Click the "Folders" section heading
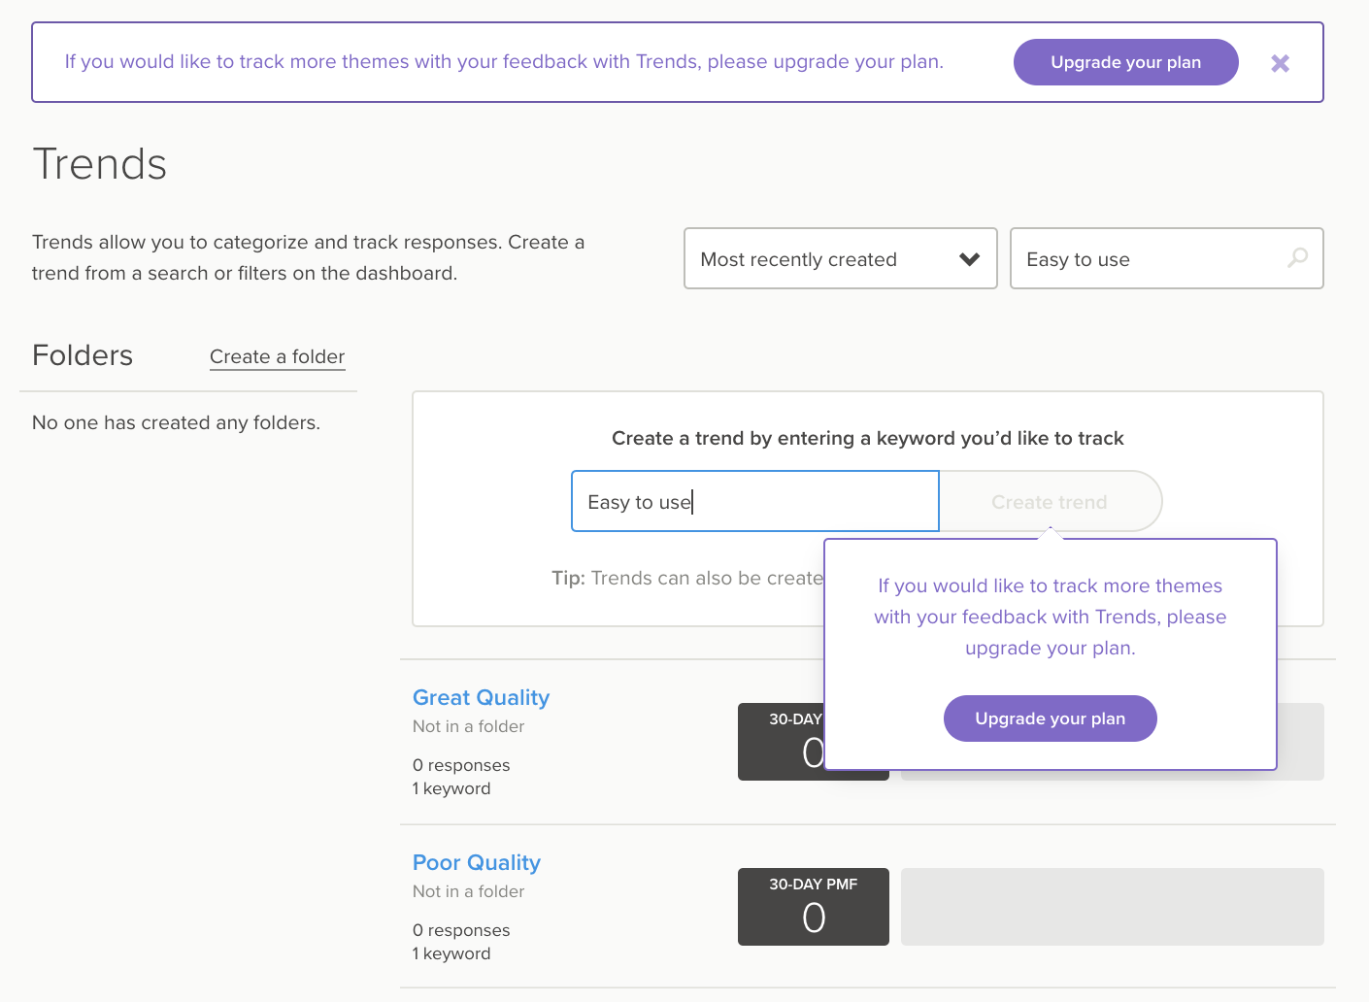 tap(83, 355)
